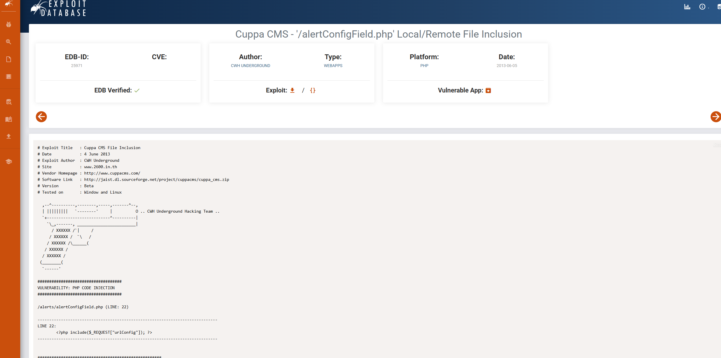721x358 pixels.
Task: Download the exploit via download arrow
Action: [x=292, y=90]
